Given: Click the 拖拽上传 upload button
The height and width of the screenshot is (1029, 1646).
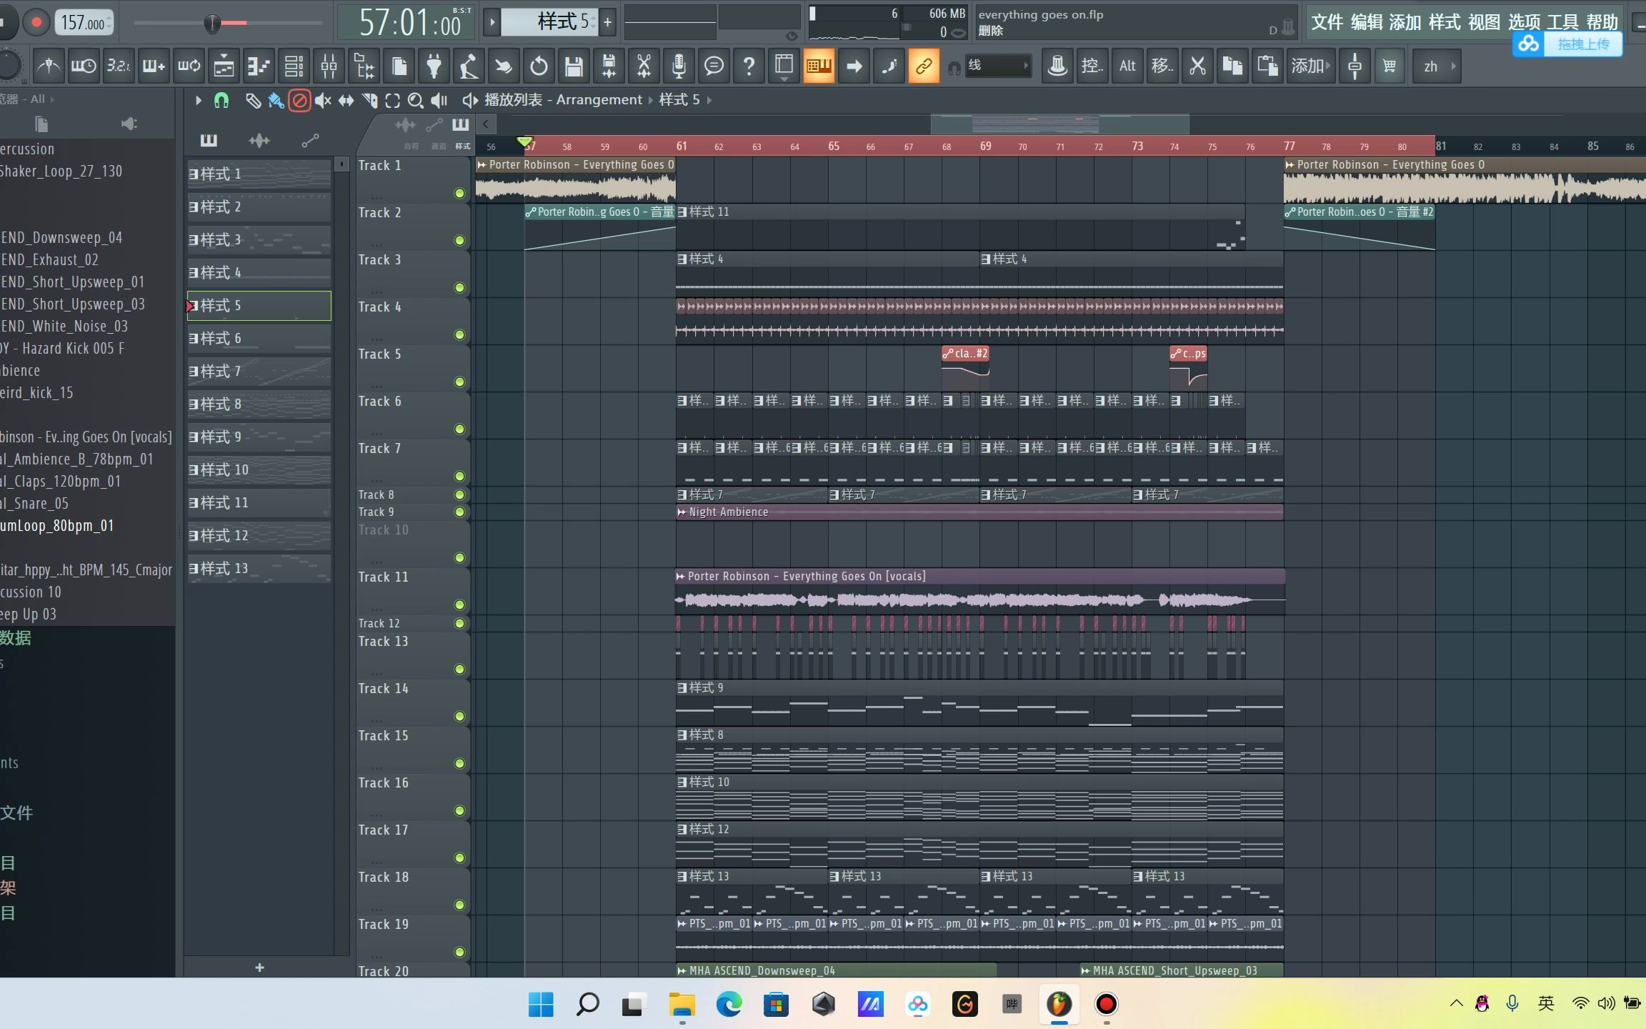Looking at the screenshot, I should click(1568, 44).
